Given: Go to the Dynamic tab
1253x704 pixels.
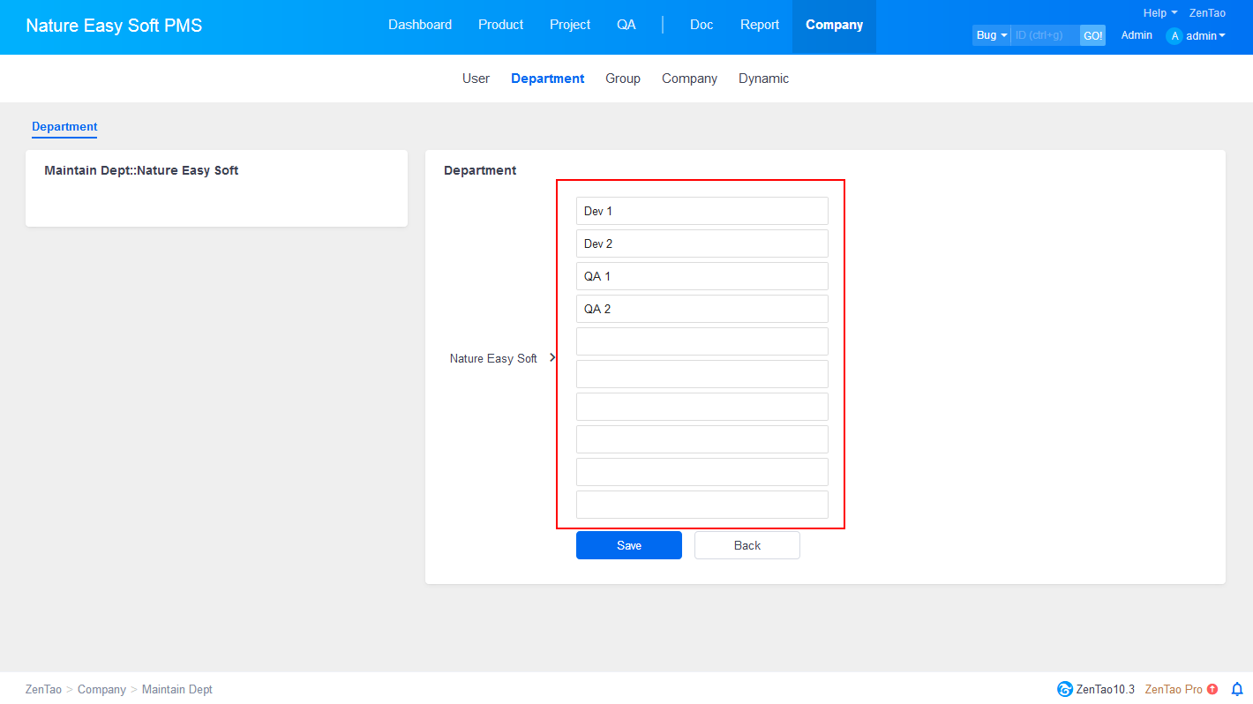Looking at the screenshot, I should coord(763,79).
